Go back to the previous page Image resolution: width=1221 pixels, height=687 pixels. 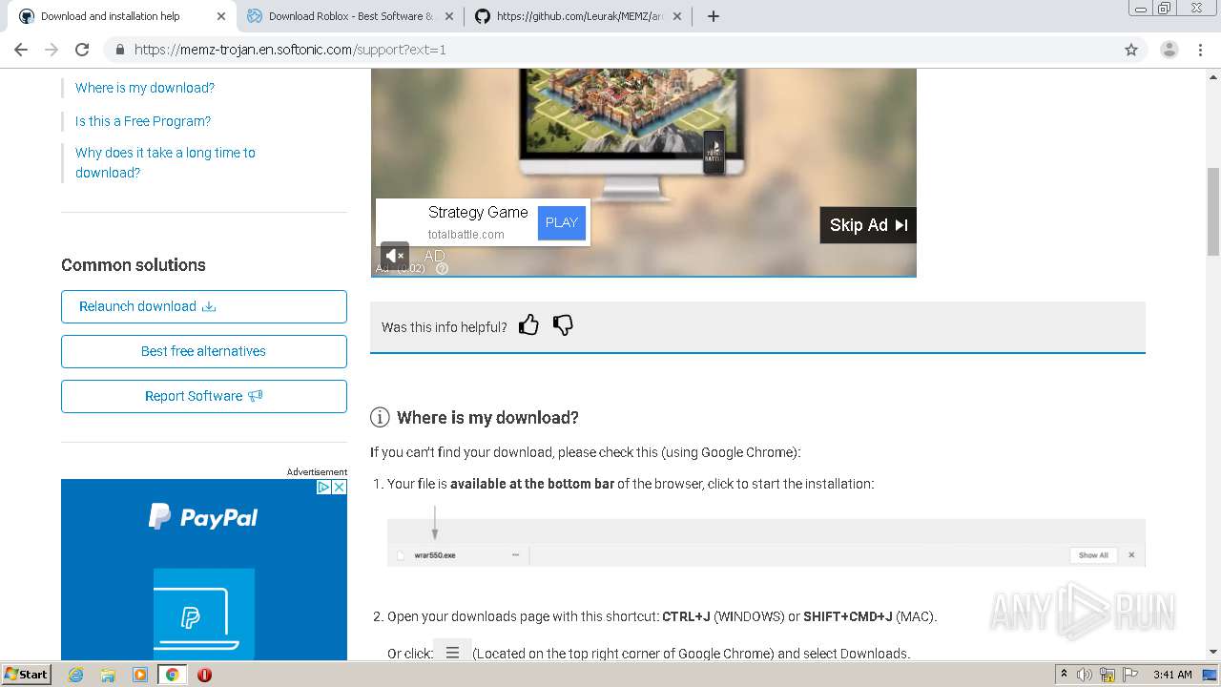pyautogui.click(x=21, y=50)
